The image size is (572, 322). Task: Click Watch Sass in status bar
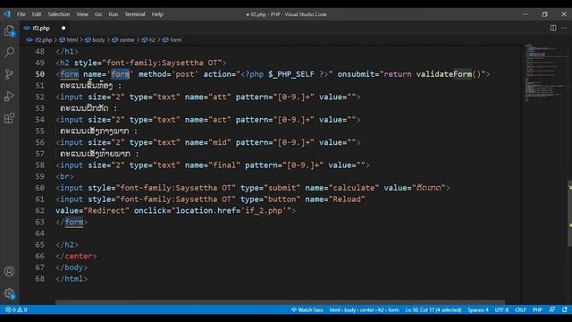point(307,310)
